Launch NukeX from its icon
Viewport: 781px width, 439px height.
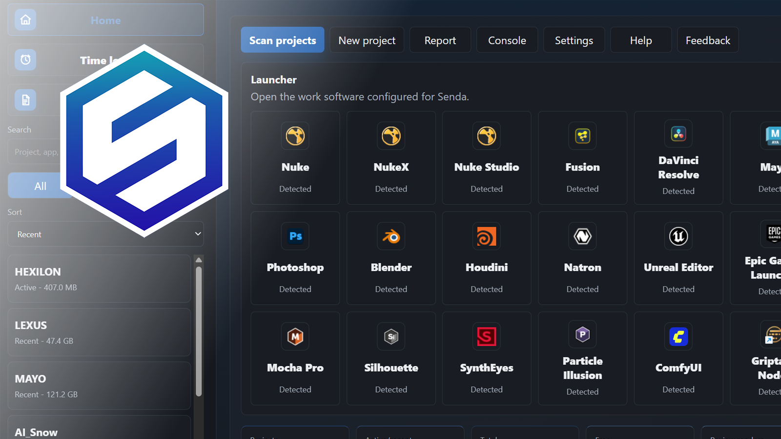coord(391,136)
